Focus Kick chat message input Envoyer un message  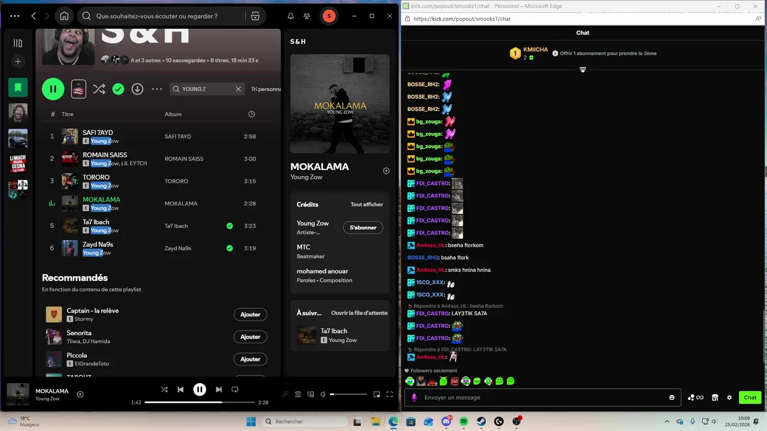click(543, 397)
